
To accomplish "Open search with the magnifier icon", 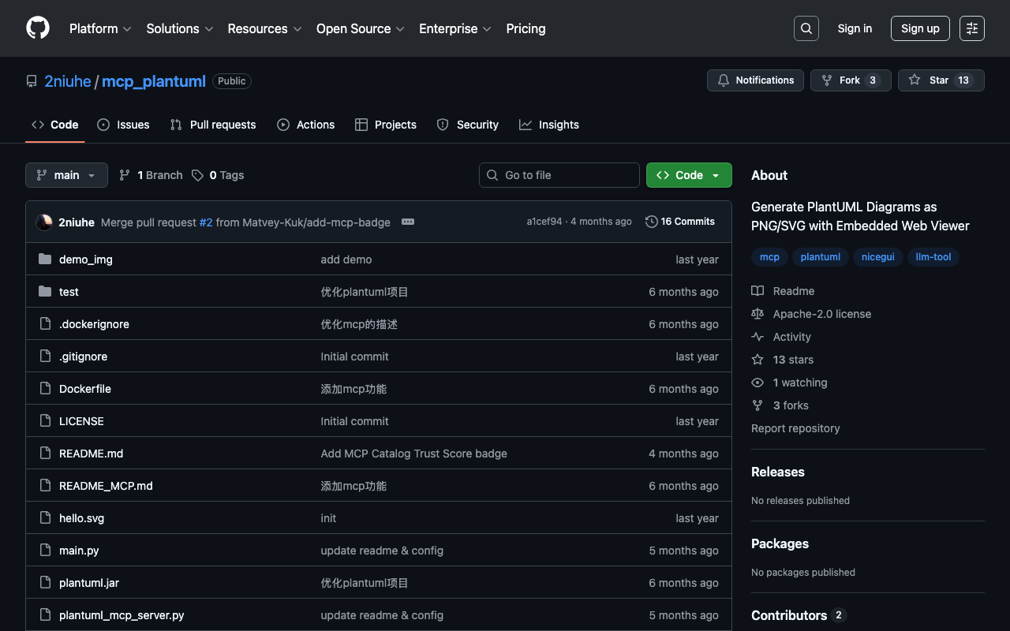I will (x=806, y=28).
